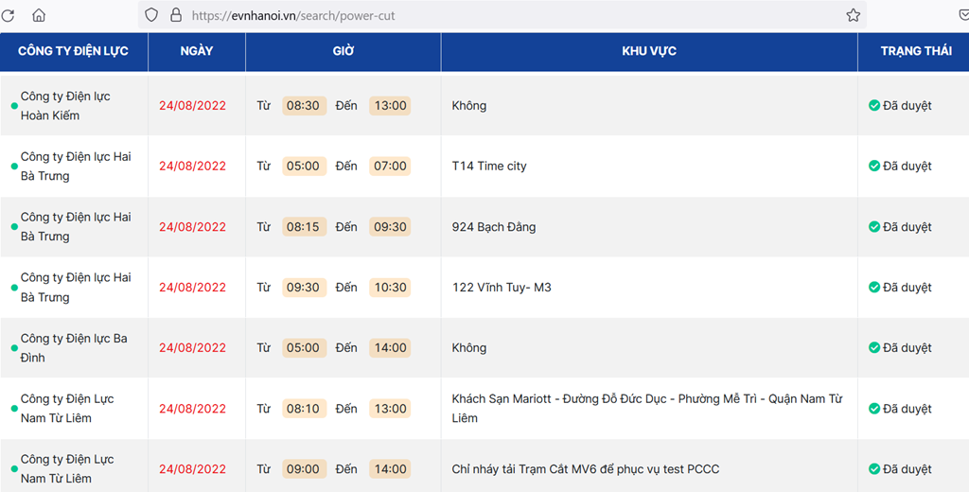Screen dimensions: 969x492
Task: Bookmark this page with star icon
Action: (x=854, y=15)
